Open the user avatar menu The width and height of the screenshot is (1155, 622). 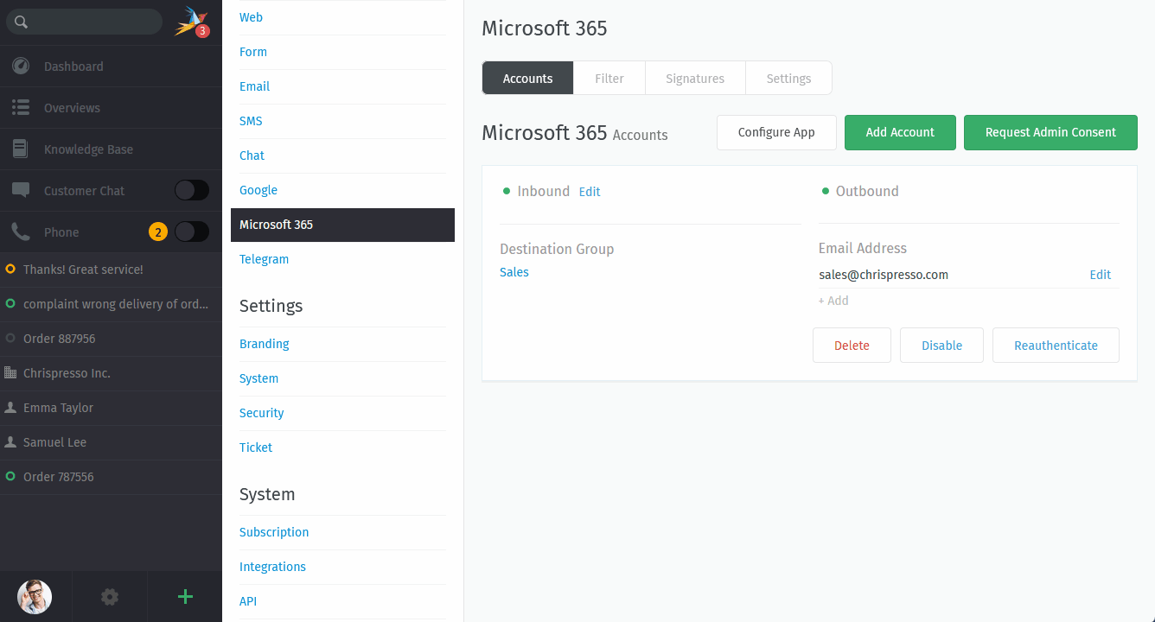coord(35,596)
